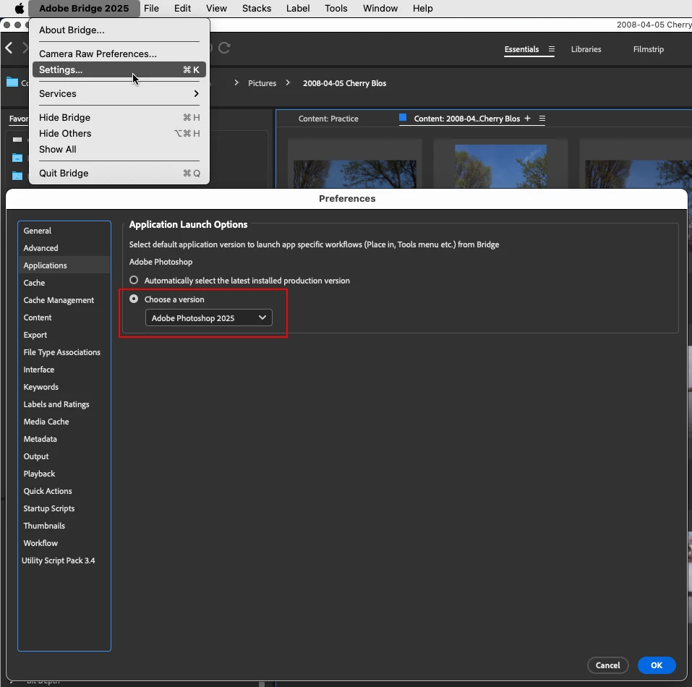Select Content preferences category
This screenshot has height=687, width=692.
tap(64, 317)
